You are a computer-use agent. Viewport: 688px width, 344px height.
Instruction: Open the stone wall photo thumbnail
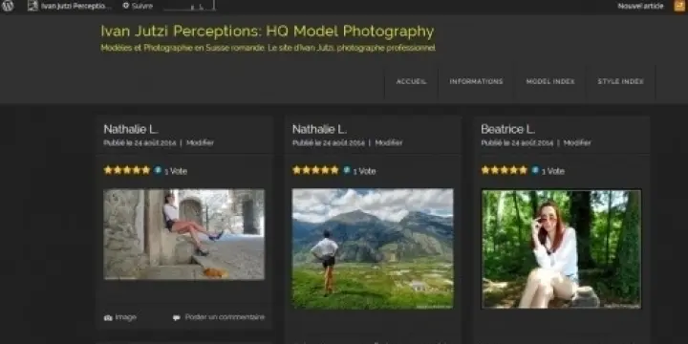[183, 234]
